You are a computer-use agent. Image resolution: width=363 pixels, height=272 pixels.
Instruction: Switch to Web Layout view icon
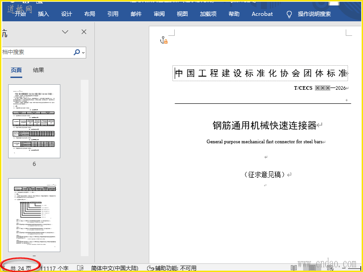pos(330,268)
